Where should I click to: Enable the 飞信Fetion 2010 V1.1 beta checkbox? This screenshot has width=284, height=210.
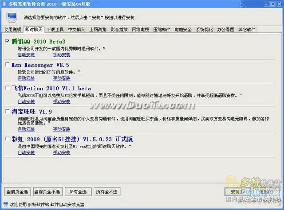click(8, 88)
